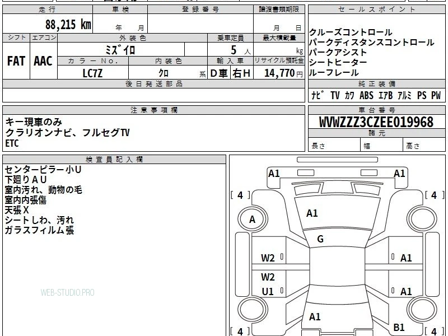Select the interior color クロ
448x336 pixels.
tap(164, 73)
